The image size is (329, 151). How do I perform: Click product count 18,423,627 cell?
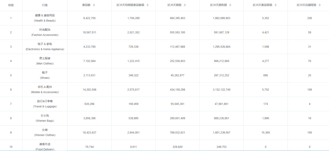[x=87, y=132]
